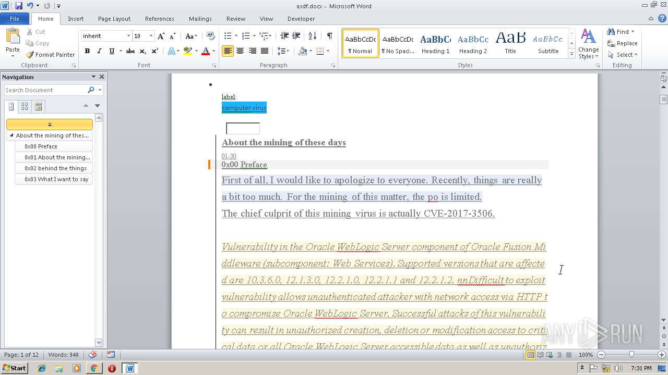Select 0x02 behind the things heading

54,168
